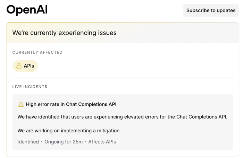Click the Ongoing for 25m duration text
Viewport: 243px width, 158px height.
tap(64, 142)
